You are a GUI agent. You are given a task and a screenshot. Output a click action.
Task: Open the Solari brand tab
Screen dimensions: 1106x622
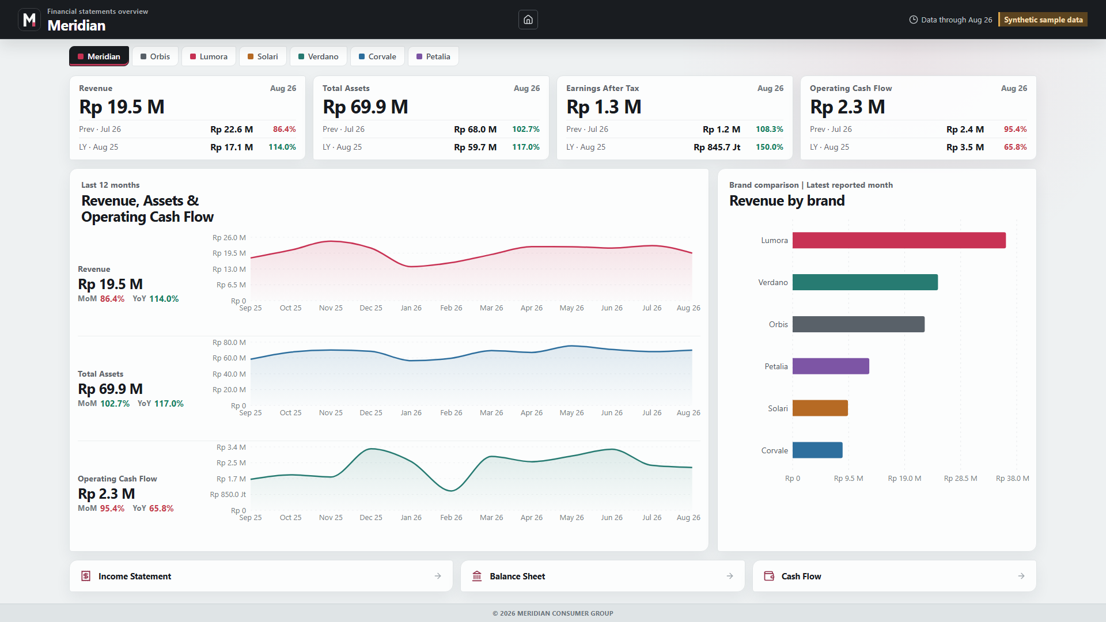coord(263,56)
